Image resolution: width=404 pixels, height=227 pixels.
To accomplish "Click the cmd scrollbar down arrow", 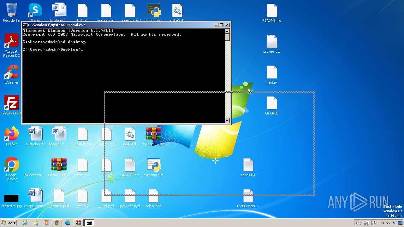I will [227, 120].
